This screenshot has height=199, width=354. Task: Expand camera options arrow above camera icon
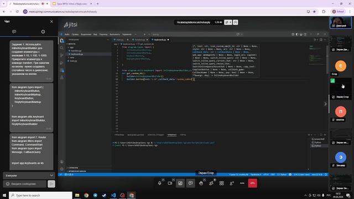tap(173, 180)
